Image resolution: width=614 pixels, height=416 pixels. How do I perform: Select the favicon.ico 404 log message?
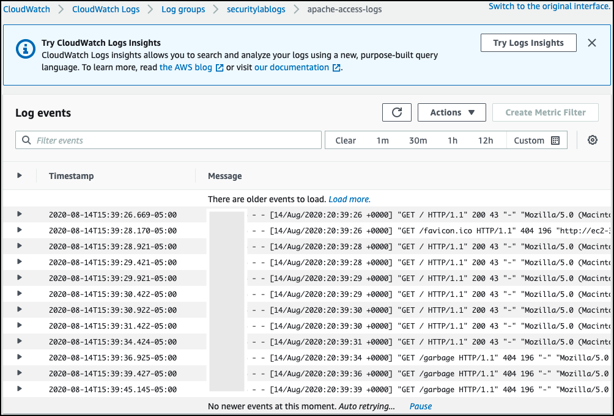click(x=429, y=231)
